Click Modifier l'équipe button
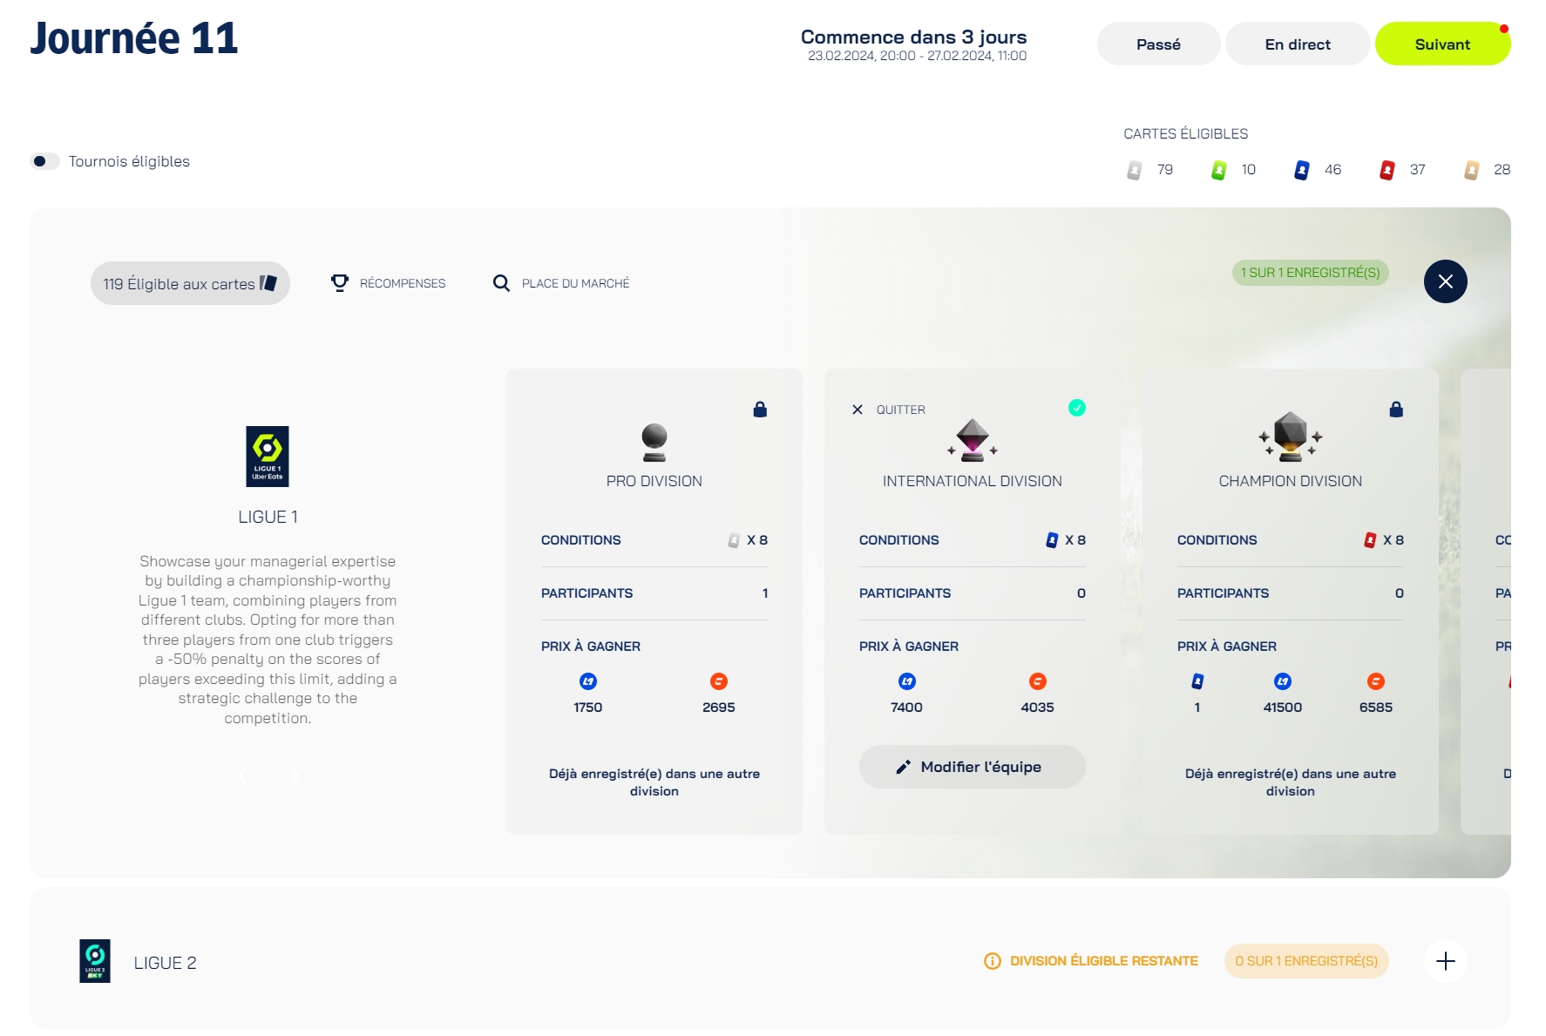Image resolution: width=1546 pixels, height=1036 pixels. tap(972, 767)
